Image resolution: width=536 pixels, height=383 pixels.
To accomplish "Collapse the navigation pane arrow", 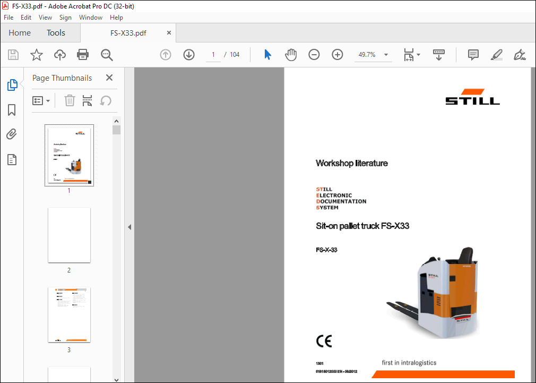I will point(129,227).
